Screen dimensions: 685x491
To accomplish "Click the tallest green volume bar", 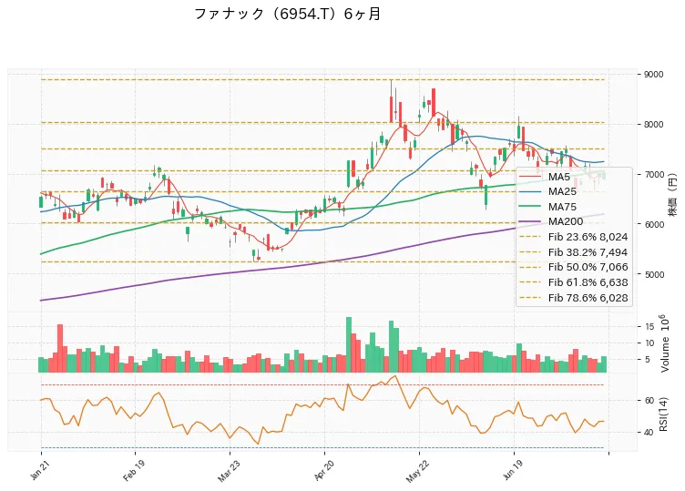I will (349, 344).
